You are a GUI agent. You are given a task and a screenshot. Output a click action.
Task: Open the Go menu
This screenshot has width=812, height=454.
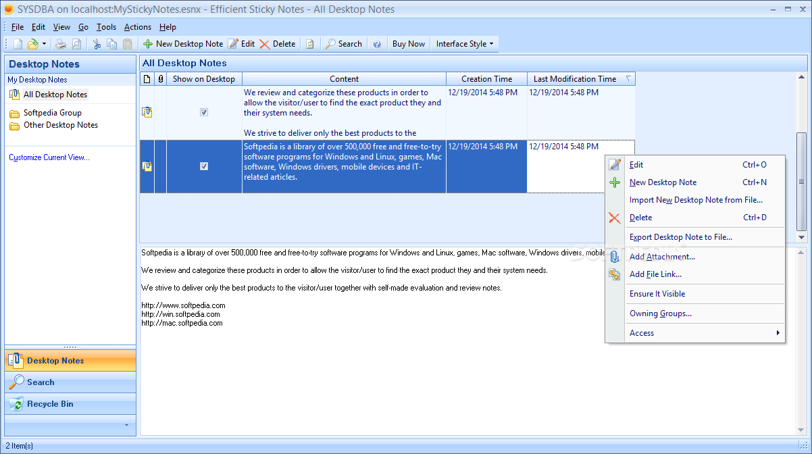pos(83,27)
